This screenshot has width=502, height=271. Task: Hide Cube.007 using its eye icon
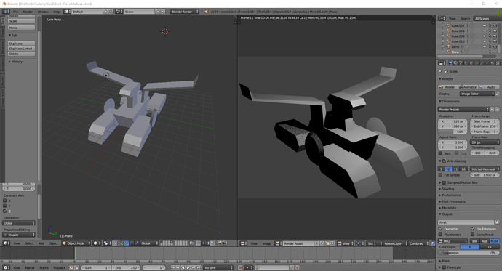pos(485,25)
